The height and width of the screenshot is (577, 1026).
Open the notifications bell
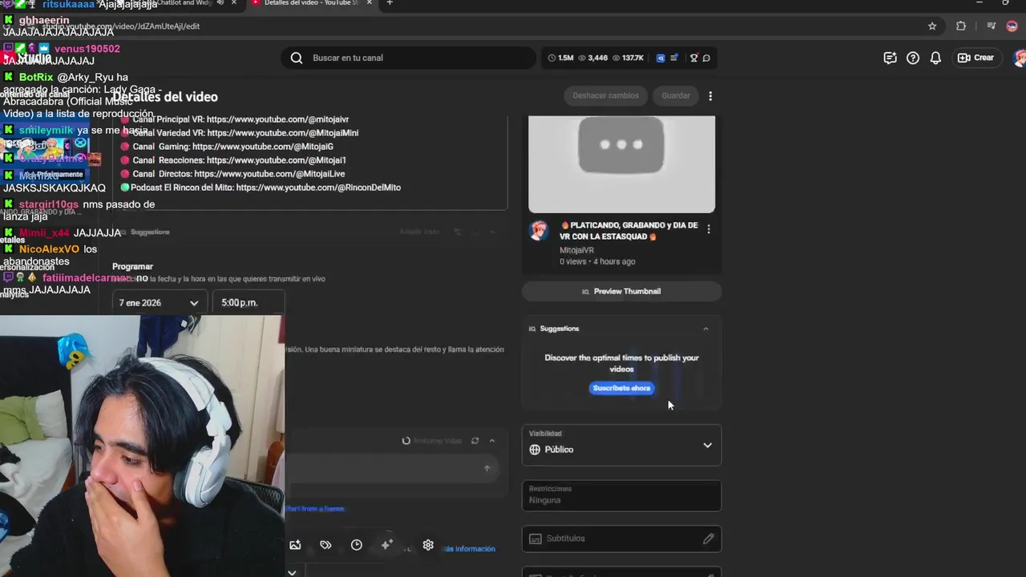coord(935,58)
